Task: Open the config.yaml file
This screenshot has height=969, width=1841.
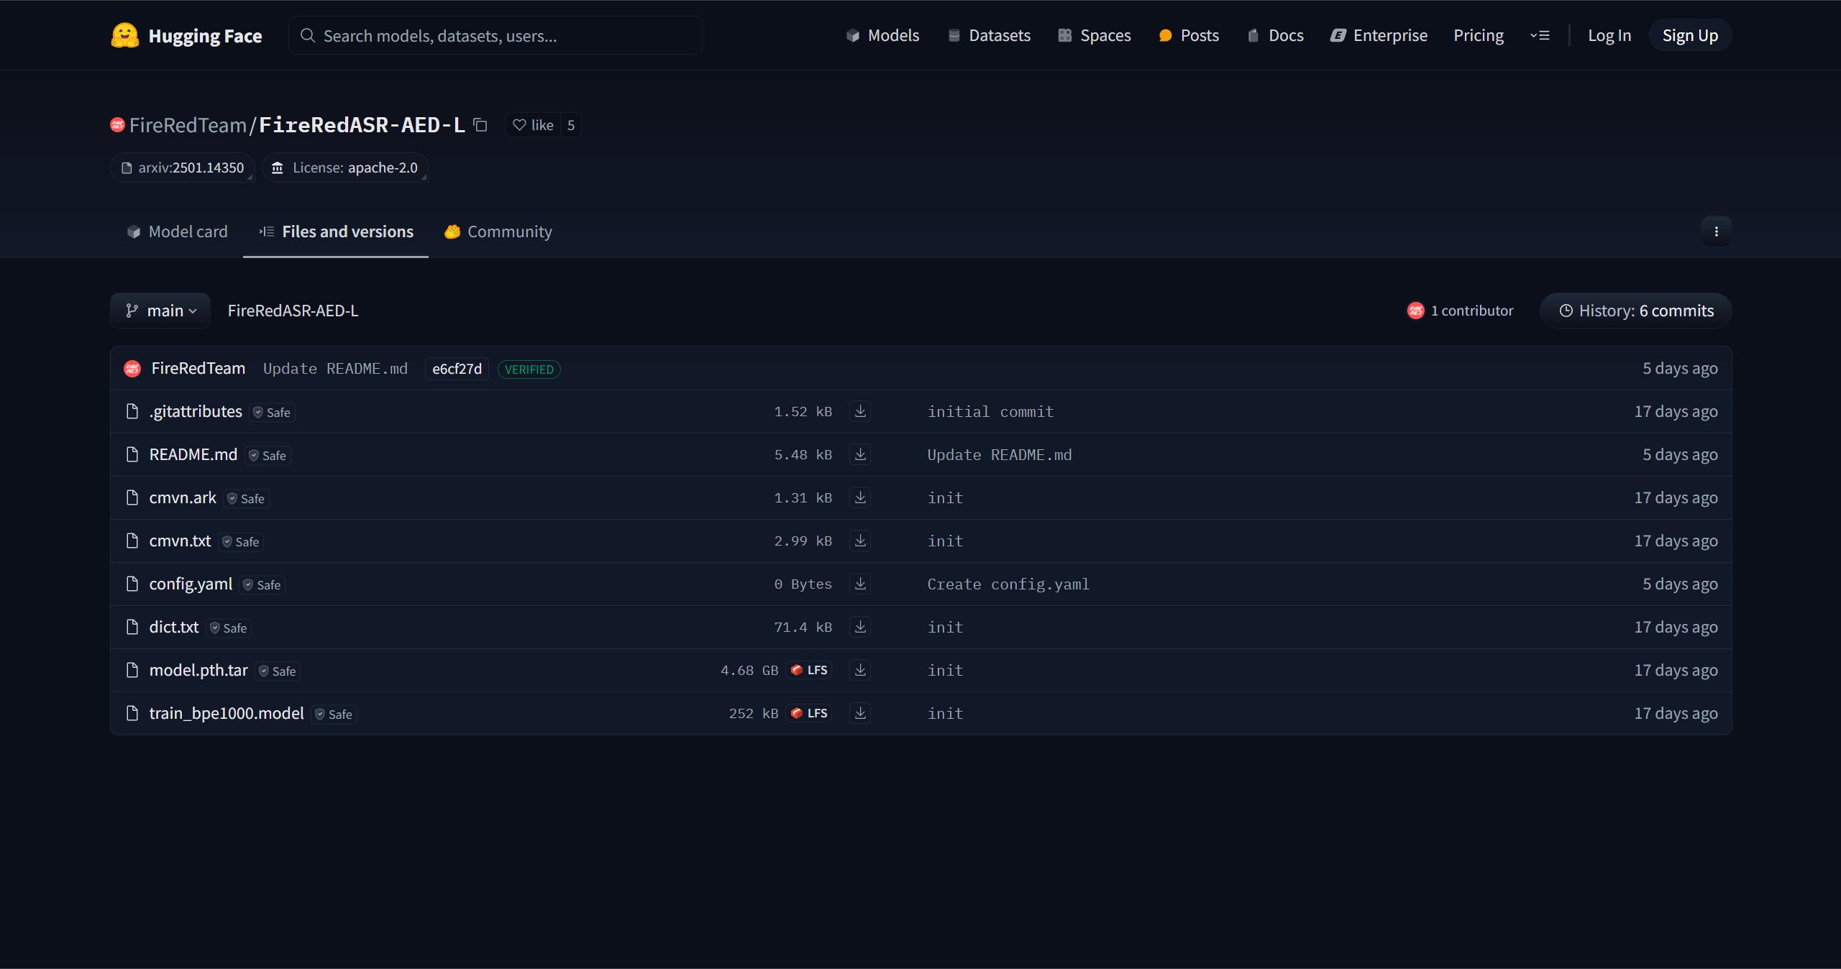Action: [x=191, y=584]
